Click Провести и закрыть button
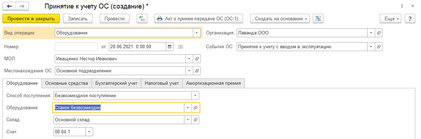421x139 pixels. (x=31, y=18)
